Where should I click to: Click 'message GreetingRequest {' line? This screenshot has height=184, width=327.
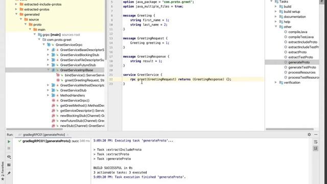tap(145, 38)
